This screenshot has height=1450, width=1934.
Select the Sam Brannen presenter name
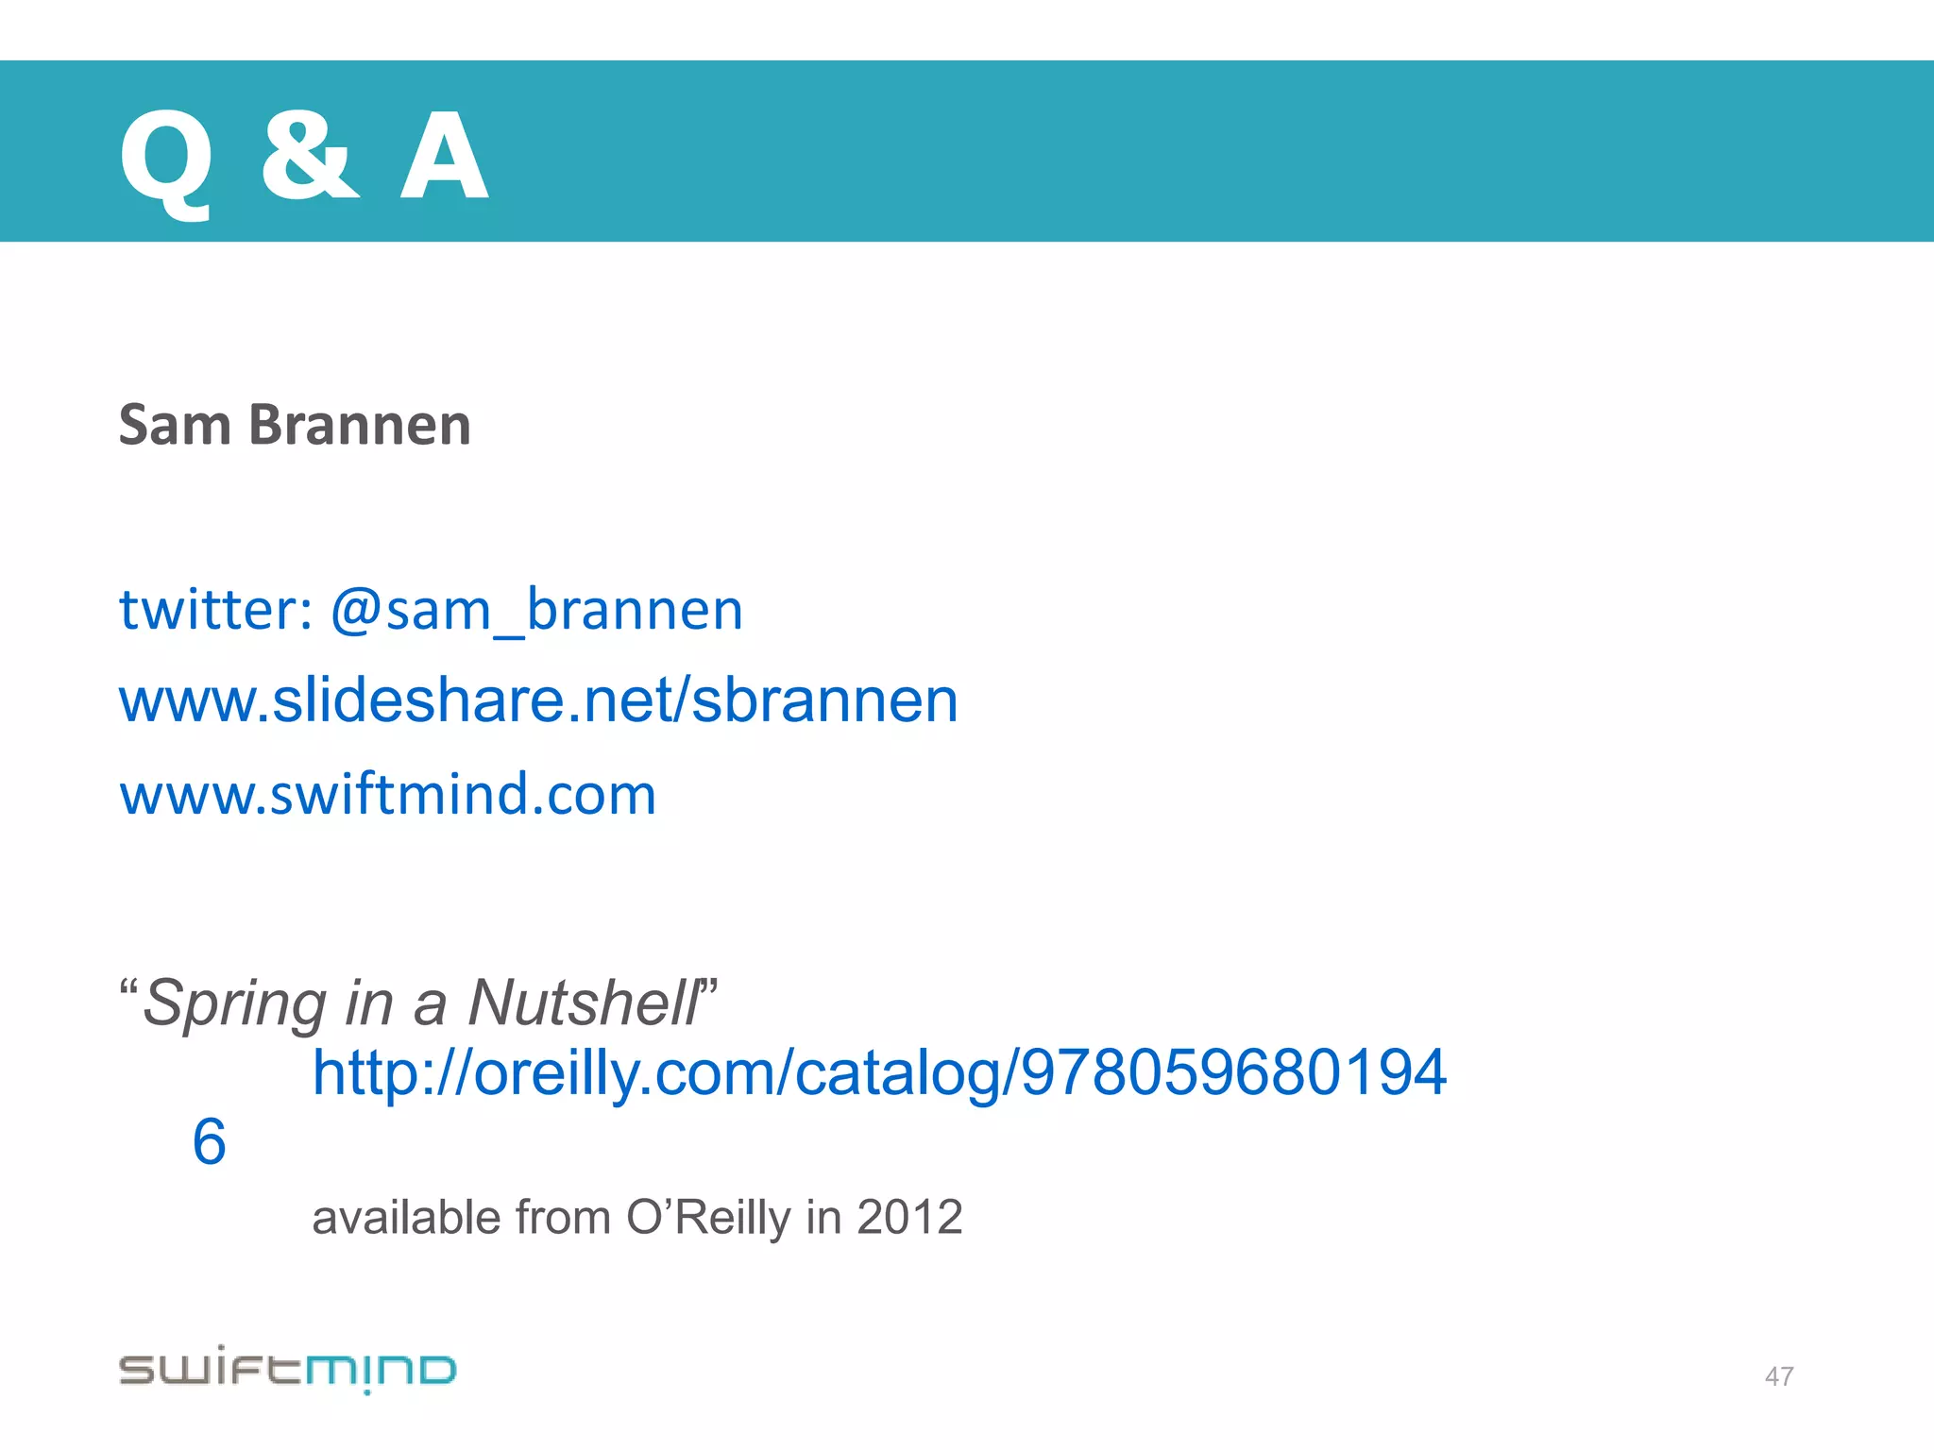[x=295, y=426]
